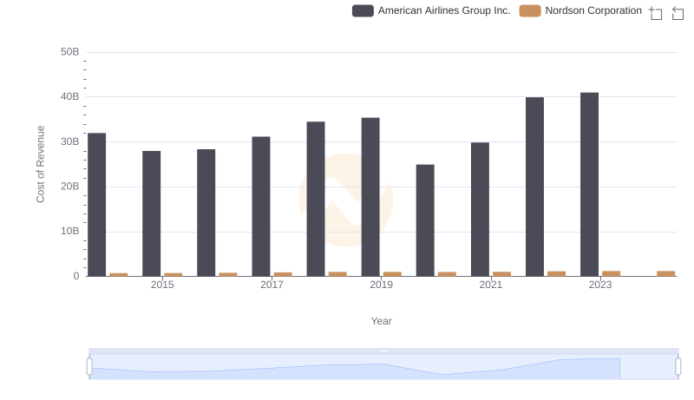This screenshot has width=694, height=400.
Task: Click the 2021 x-axis label
Action: point(491,285)
